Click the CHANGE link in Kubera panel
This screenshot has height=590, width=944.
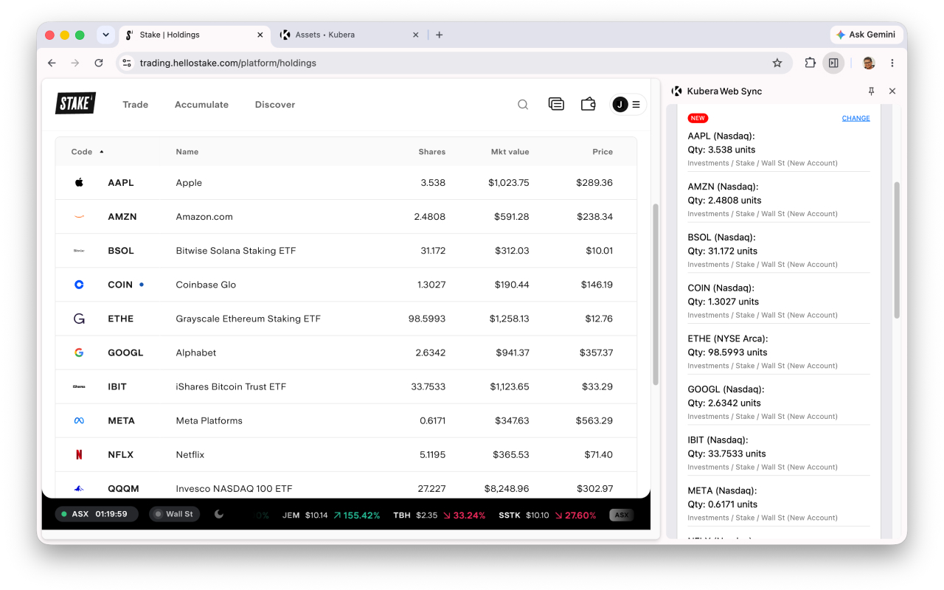click(856, 118)
